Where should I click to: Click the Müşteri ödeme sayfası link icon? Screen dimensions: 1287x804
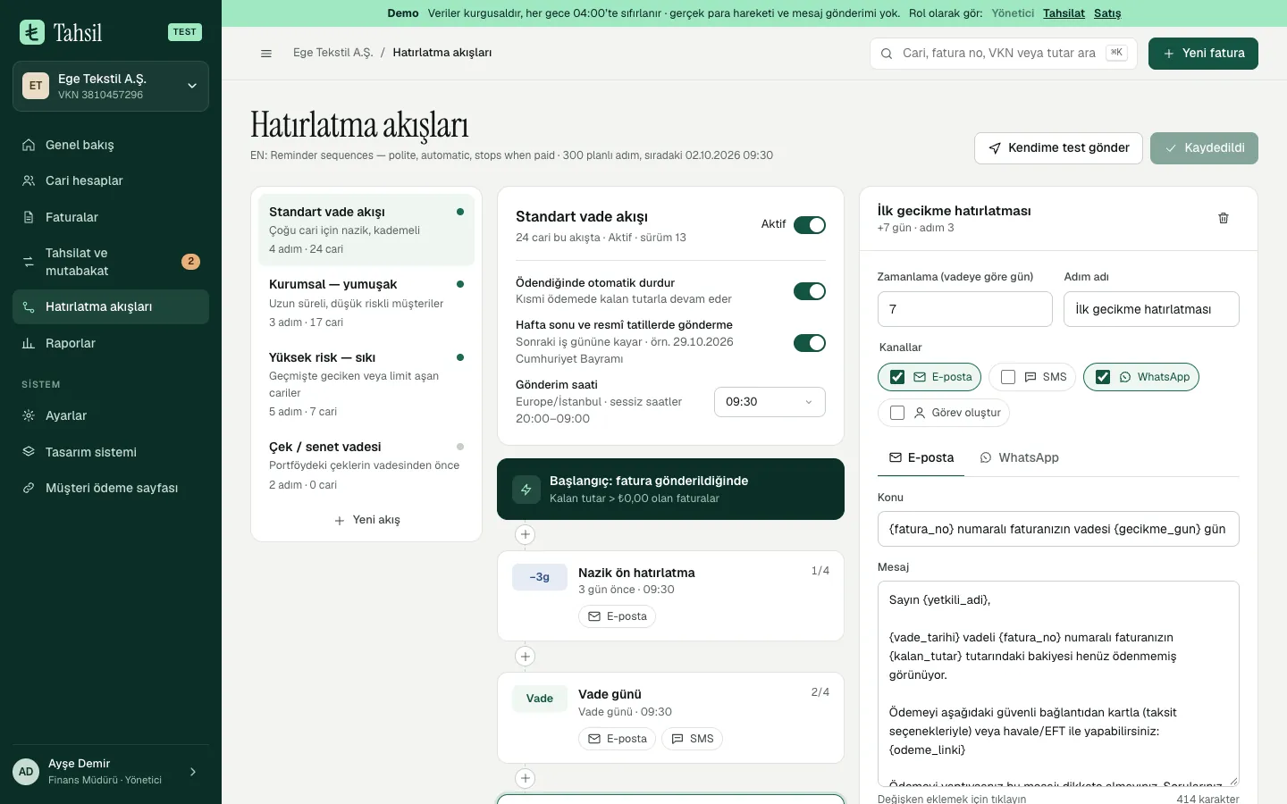[29, 488]
